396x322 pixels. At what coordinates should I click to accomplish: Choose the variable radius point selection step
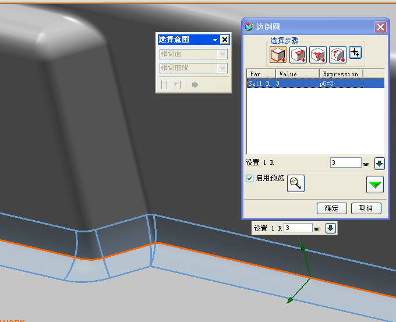tap(298, 55)
